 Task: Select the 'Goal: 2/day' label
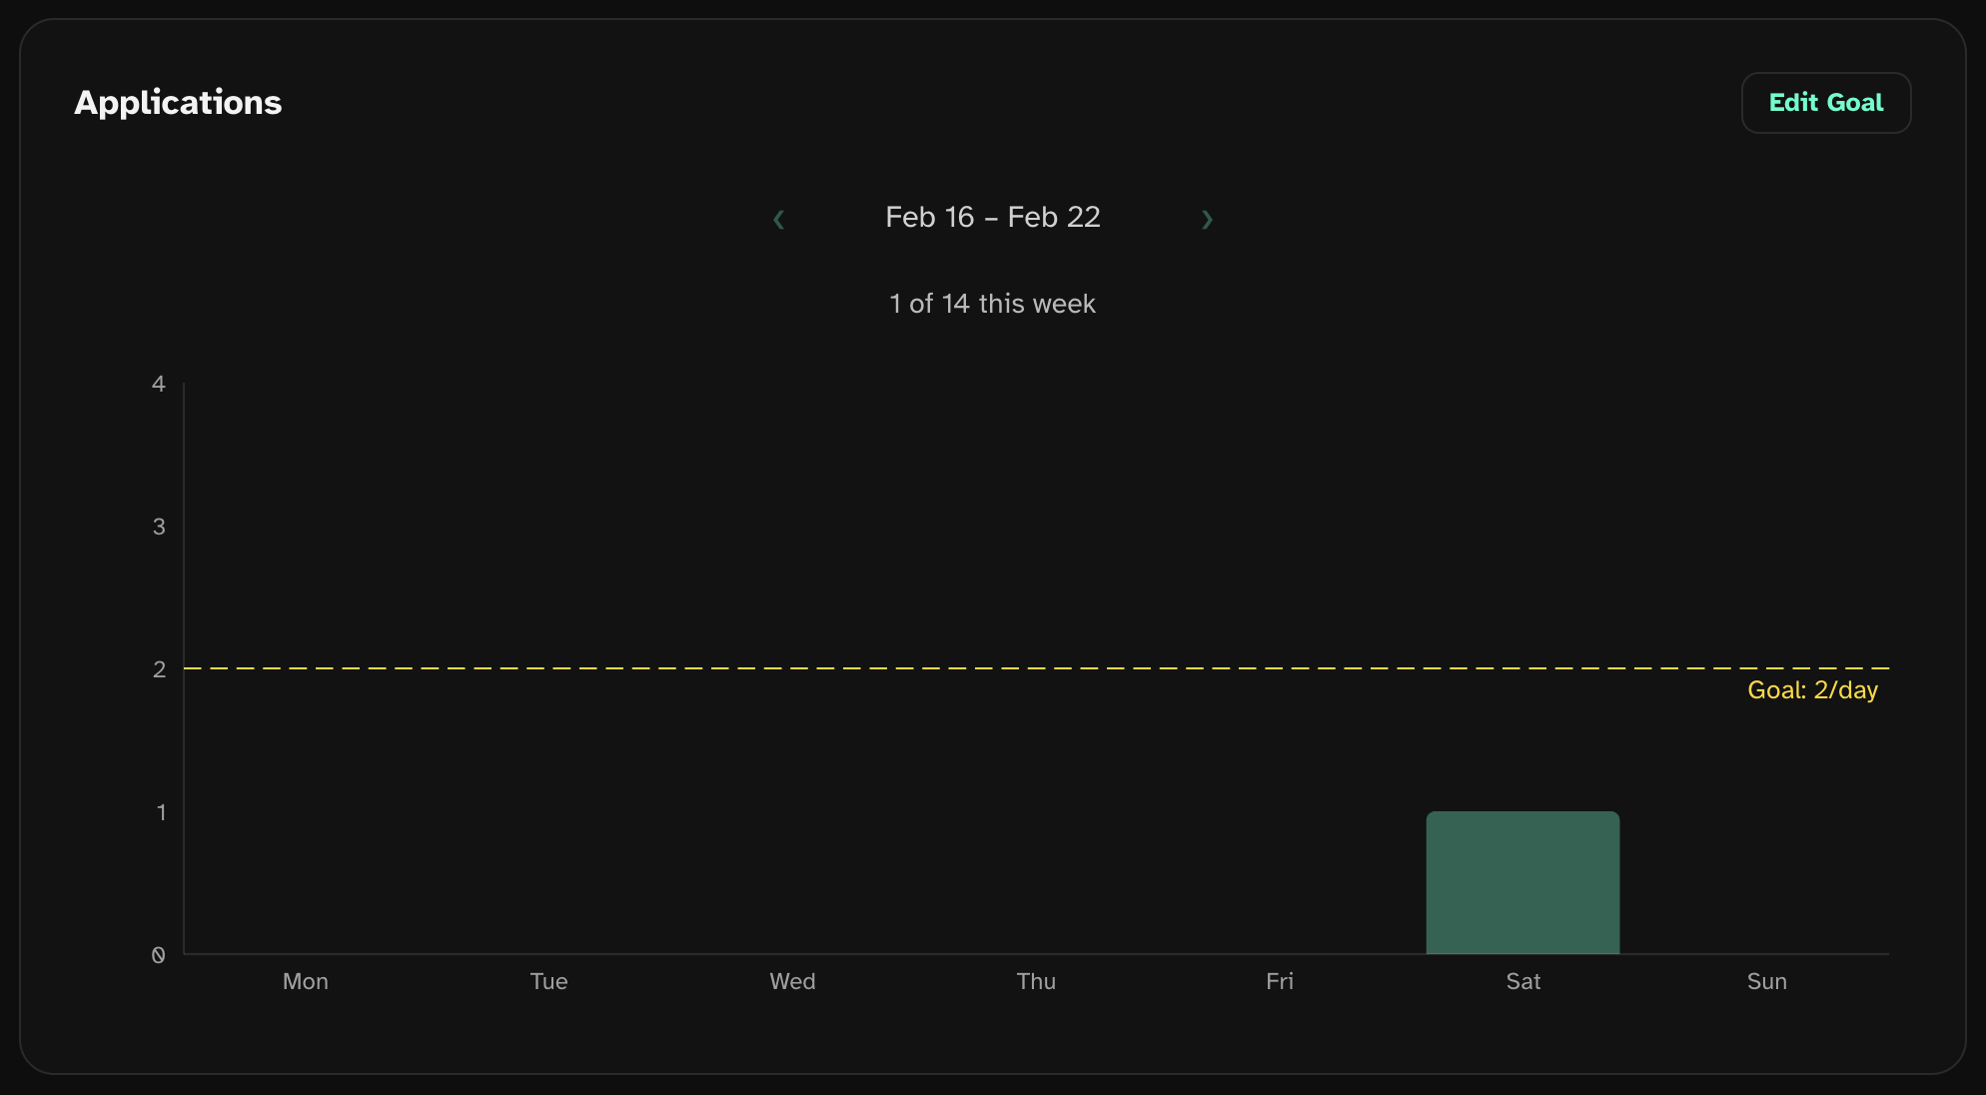1812,690
